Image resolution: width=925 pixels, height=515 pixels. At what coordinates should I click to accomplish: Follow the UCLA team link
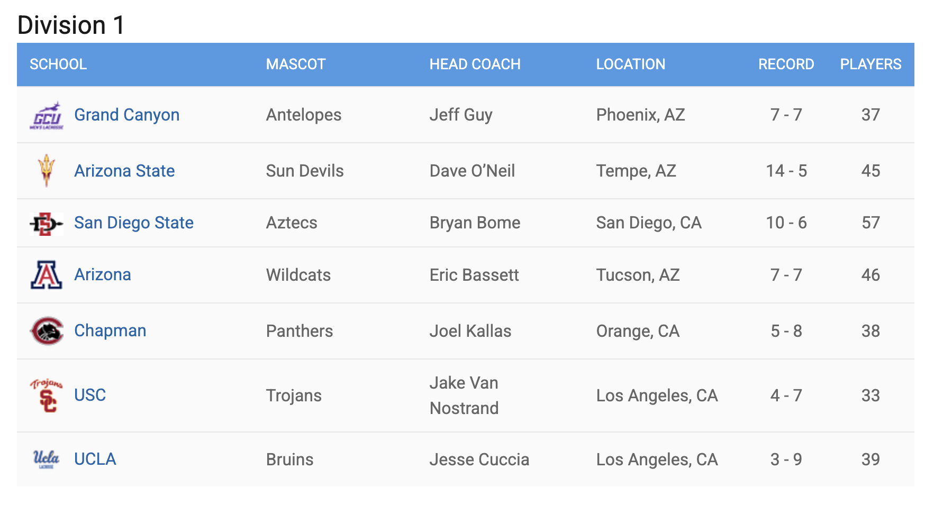coord(95,459)
